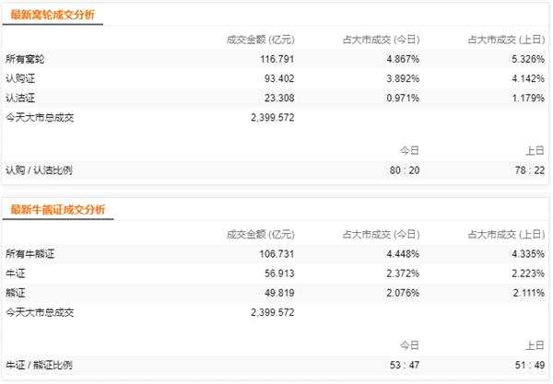Select the 所有窝轮 row label
Image resolution: width=553 pixels, height=384 pixels.
(25, 59)
